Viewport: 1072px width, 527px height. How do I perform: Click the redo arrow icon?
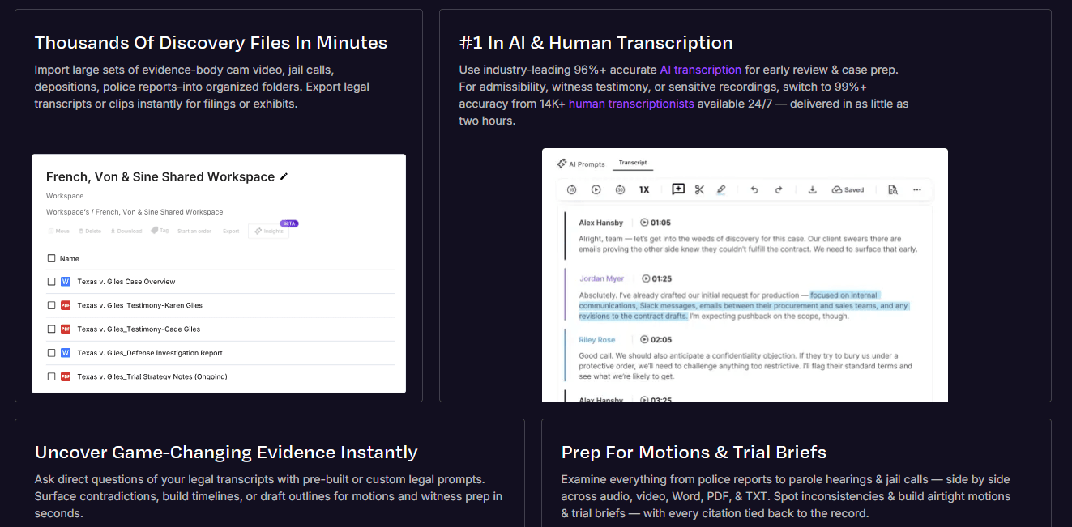779,189
